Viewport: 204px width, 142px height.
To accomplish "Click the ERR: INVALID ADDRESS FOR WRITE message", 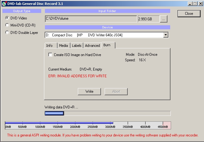I will [78, 76].
